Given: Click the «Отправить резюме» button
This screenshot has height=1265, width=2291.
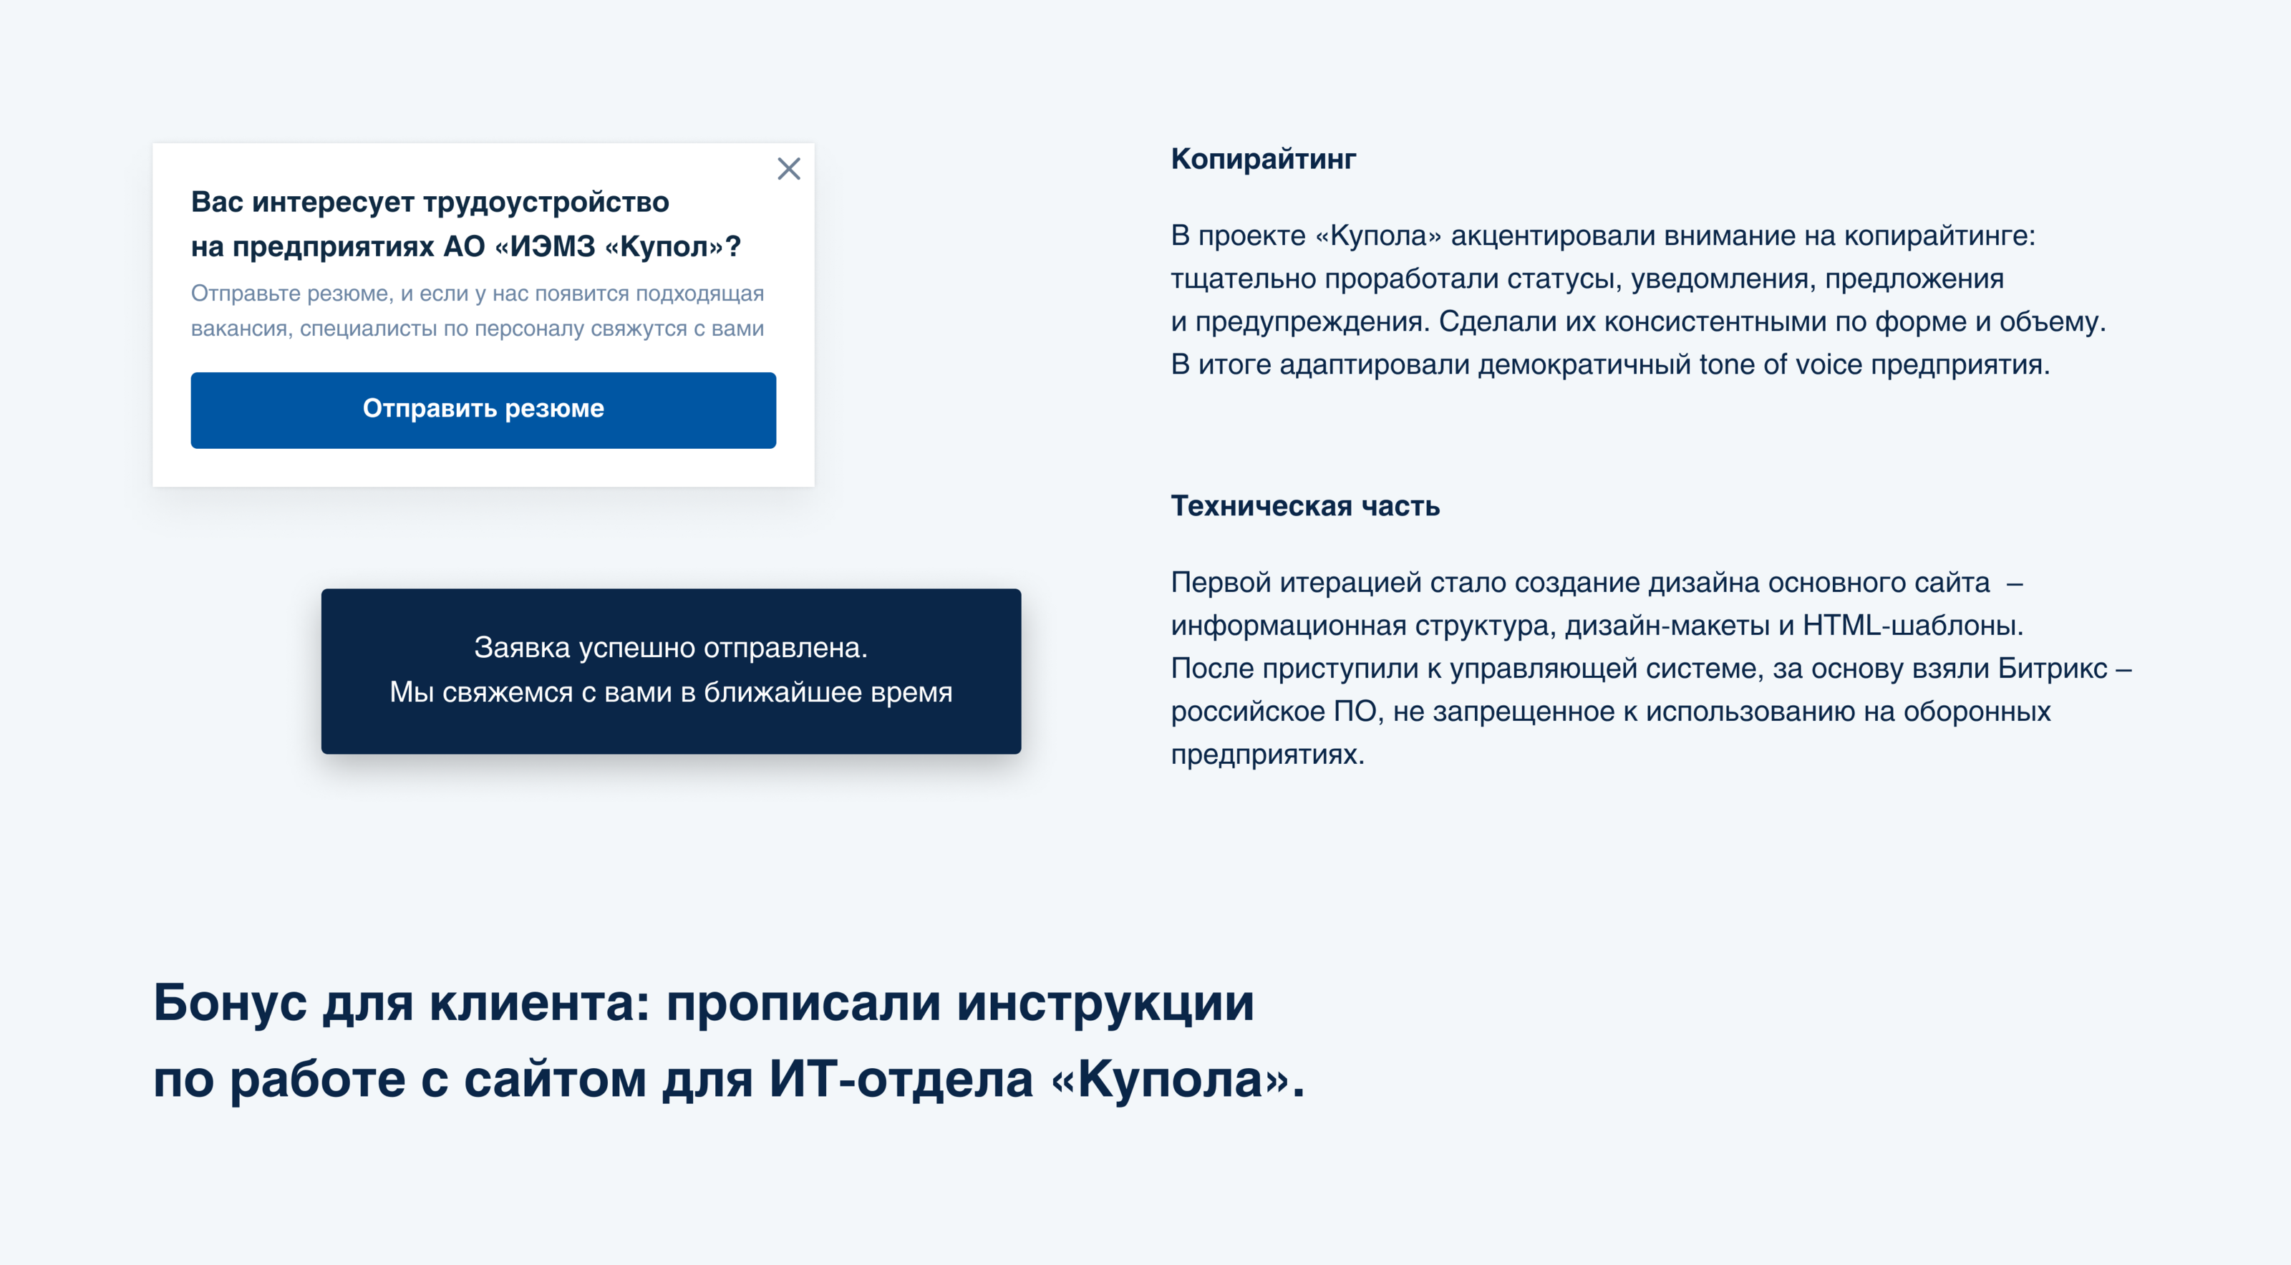Looking at the screenshot, I should pyautogui.click(x=483, y=409).
